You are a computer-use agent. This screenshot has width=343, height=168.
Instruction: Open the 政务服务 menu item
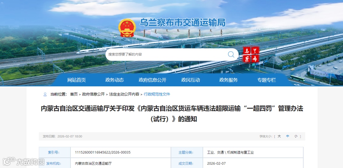[x=228, y=80]
